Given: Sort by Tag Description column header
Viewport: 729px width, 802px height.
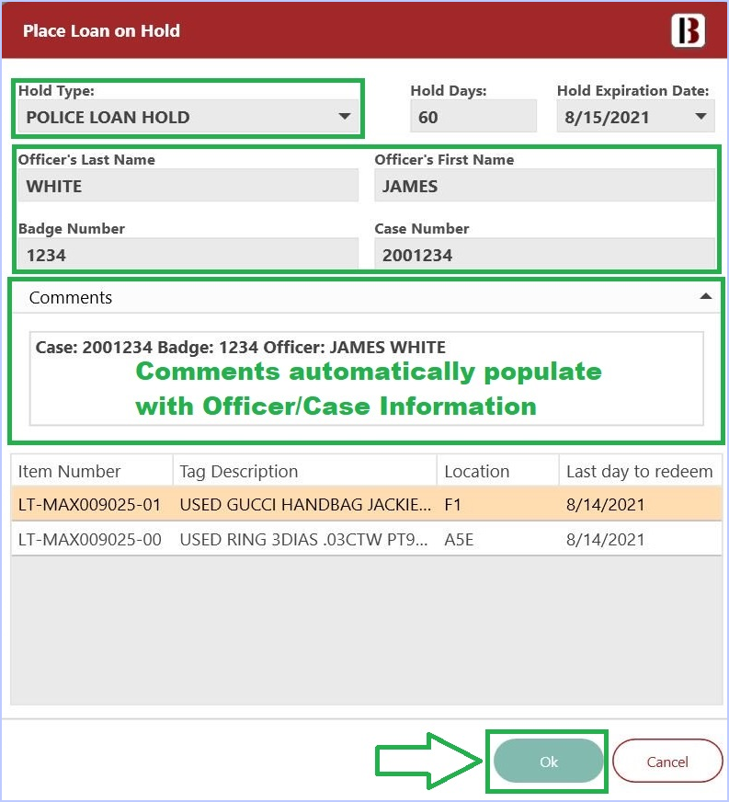Looking at the screenshot, I should point(304,471).
